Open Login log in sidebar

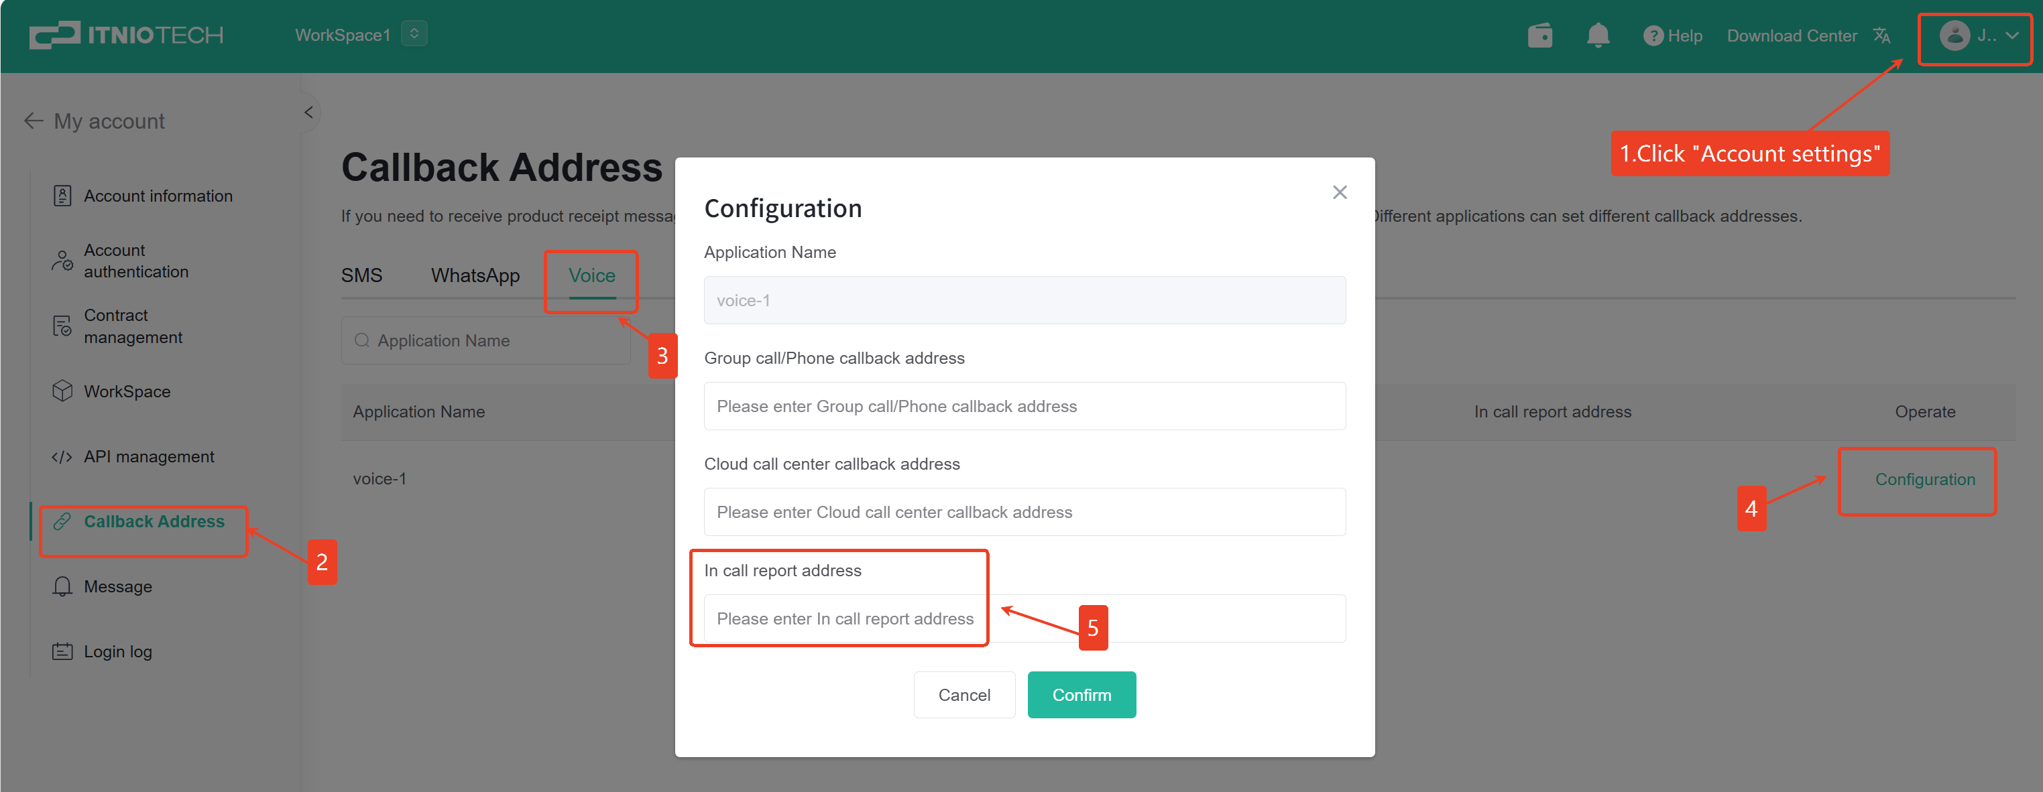pyautogui.click(x=117, y=652)
